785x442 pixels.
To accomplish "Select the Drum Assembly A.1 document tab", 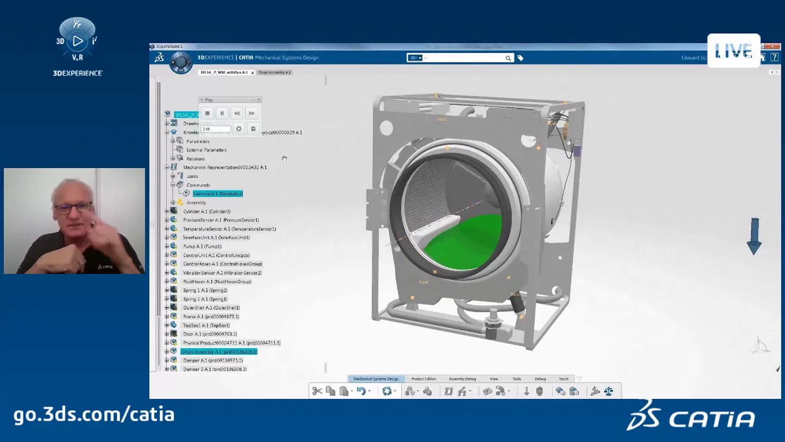I will 274,72.
